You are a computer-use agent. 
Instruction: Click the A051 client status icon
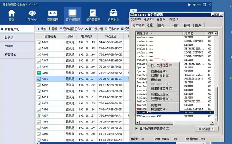pyautogui.click(x=39, y=79)
